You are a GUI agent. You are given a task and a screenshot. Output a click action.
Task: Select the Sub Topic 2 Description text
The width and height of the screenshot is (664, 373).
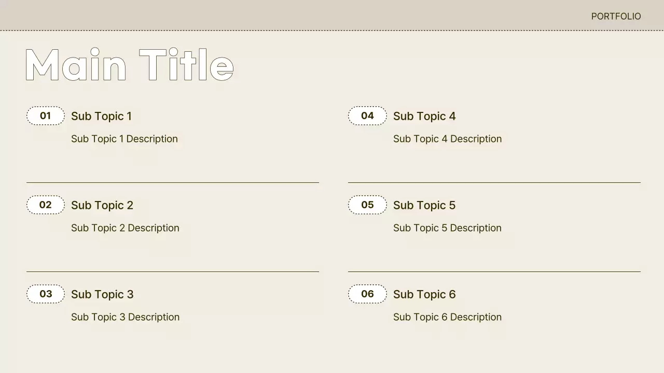[125, 228]
